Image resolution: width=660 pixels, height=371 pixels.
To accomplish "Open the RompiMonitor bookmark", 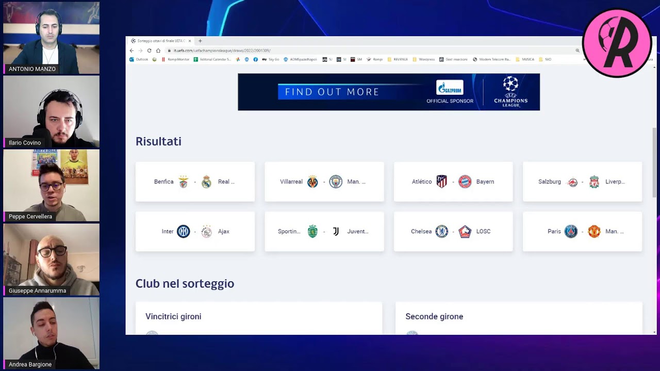I will 175,59.
